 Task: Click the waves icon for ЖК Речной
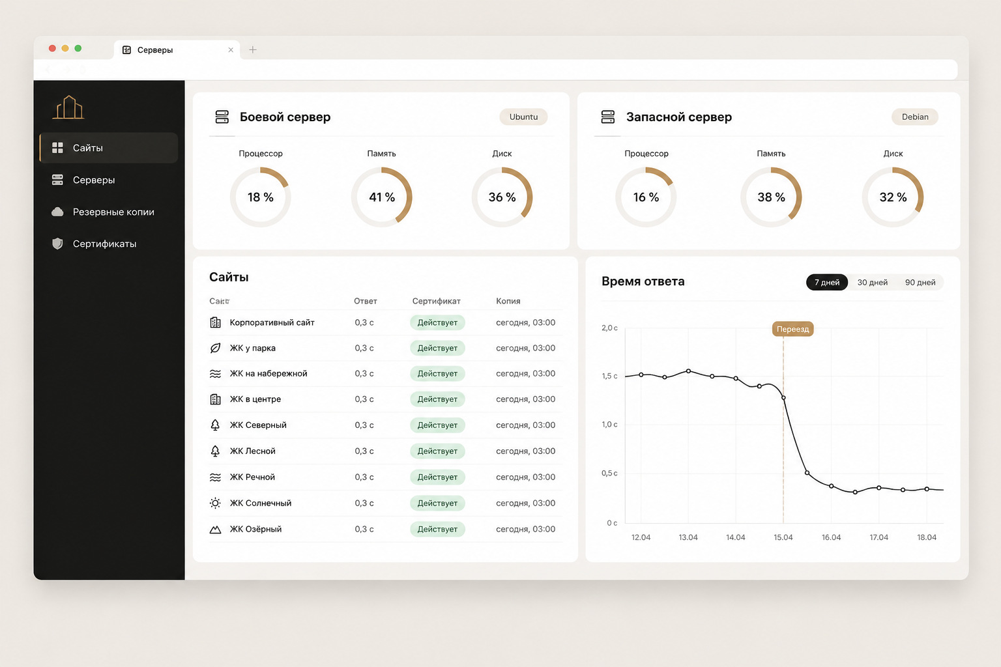pos(215,477)
